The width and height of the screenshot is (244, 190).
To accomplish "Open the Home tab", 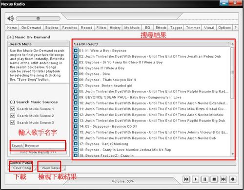I will click(x=12, y=28).
